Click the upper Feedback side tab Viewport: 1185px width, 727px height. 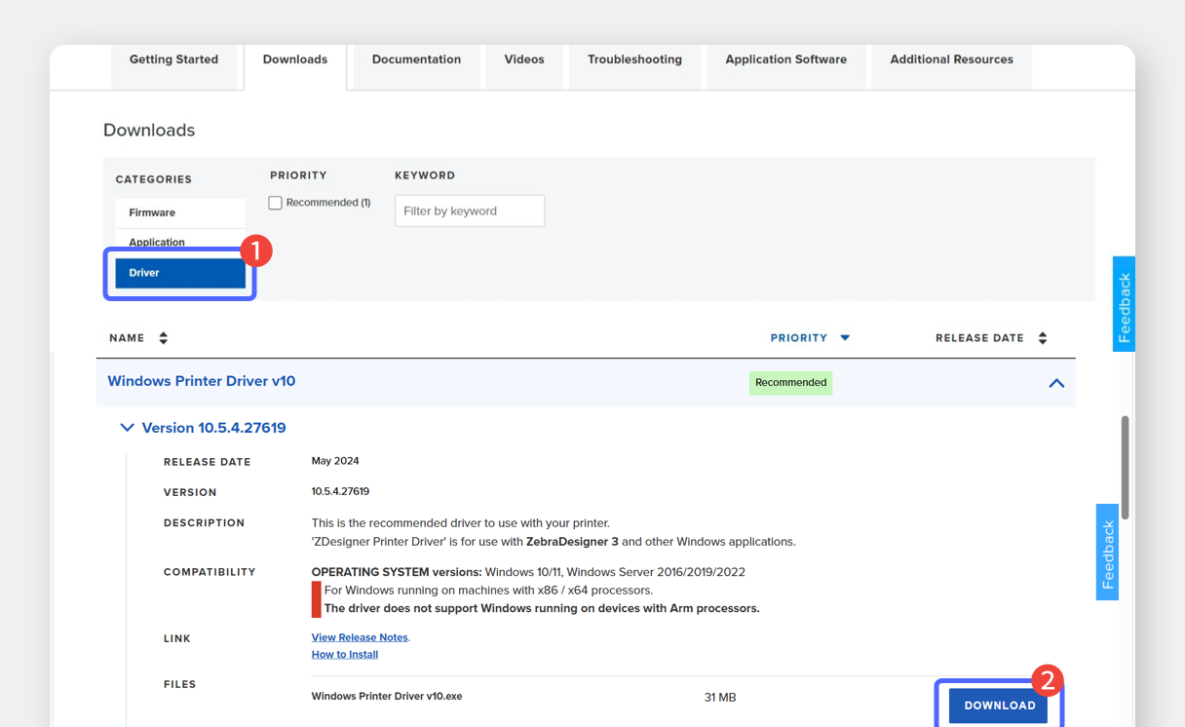[x=1124, y=305]
